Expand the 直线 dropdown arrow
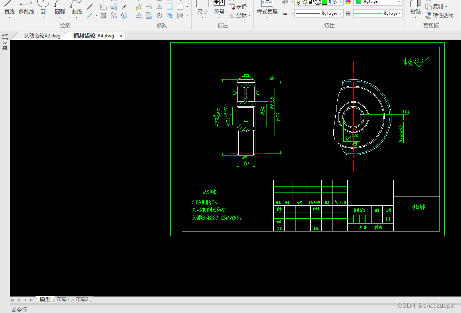461x313 pixels. pyautogui.click(x=9, y=17)
